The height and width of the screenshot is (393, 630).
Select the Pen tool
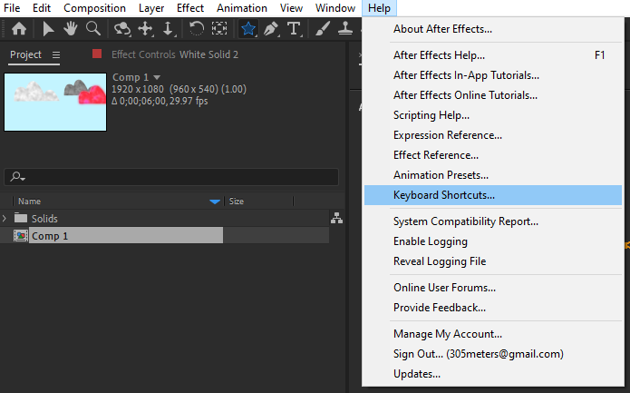coord(270,29)
